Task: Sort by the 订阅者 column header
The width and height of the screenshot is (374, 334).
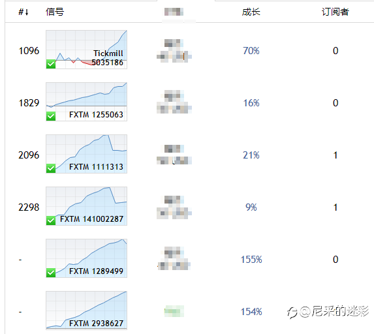Action: click(335, 12)
